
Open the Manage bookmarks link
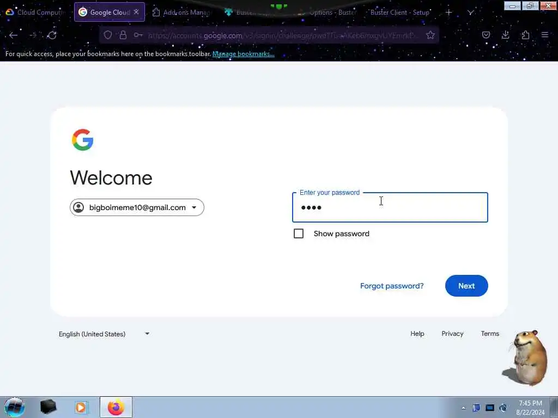coord(244,54)
